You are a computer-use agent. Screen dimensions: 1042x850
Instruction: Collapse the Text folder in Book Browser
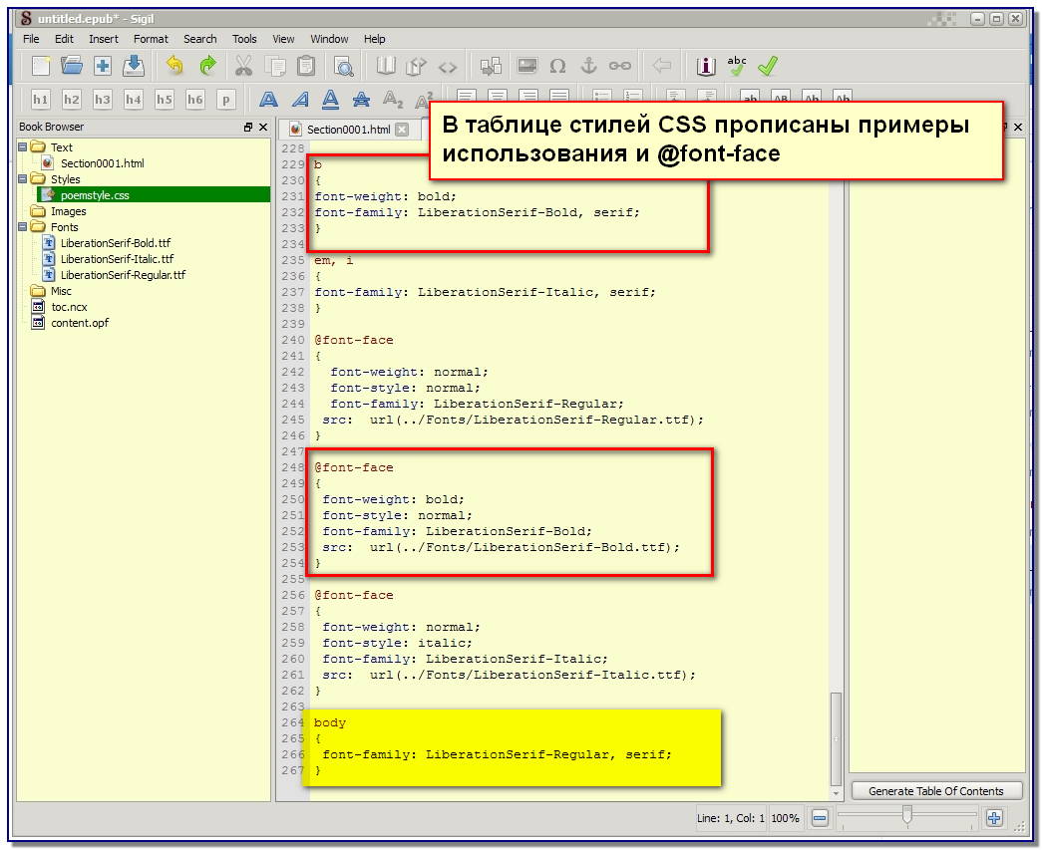tap(22, 146)
